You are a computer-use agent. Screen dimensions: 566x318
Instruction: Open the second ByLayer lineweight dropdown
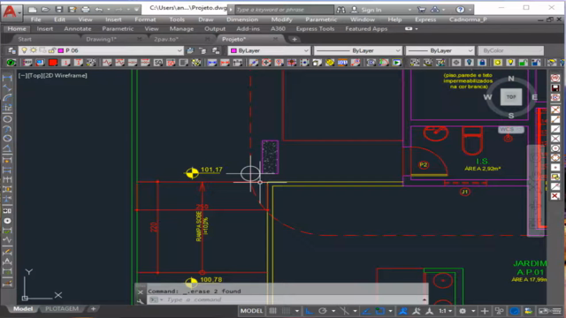tap(440, 50)
